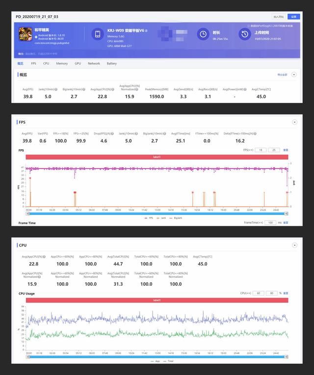Click right handle of CPU chart range slider
Screen dimensions: 314x375
(287, 357)
